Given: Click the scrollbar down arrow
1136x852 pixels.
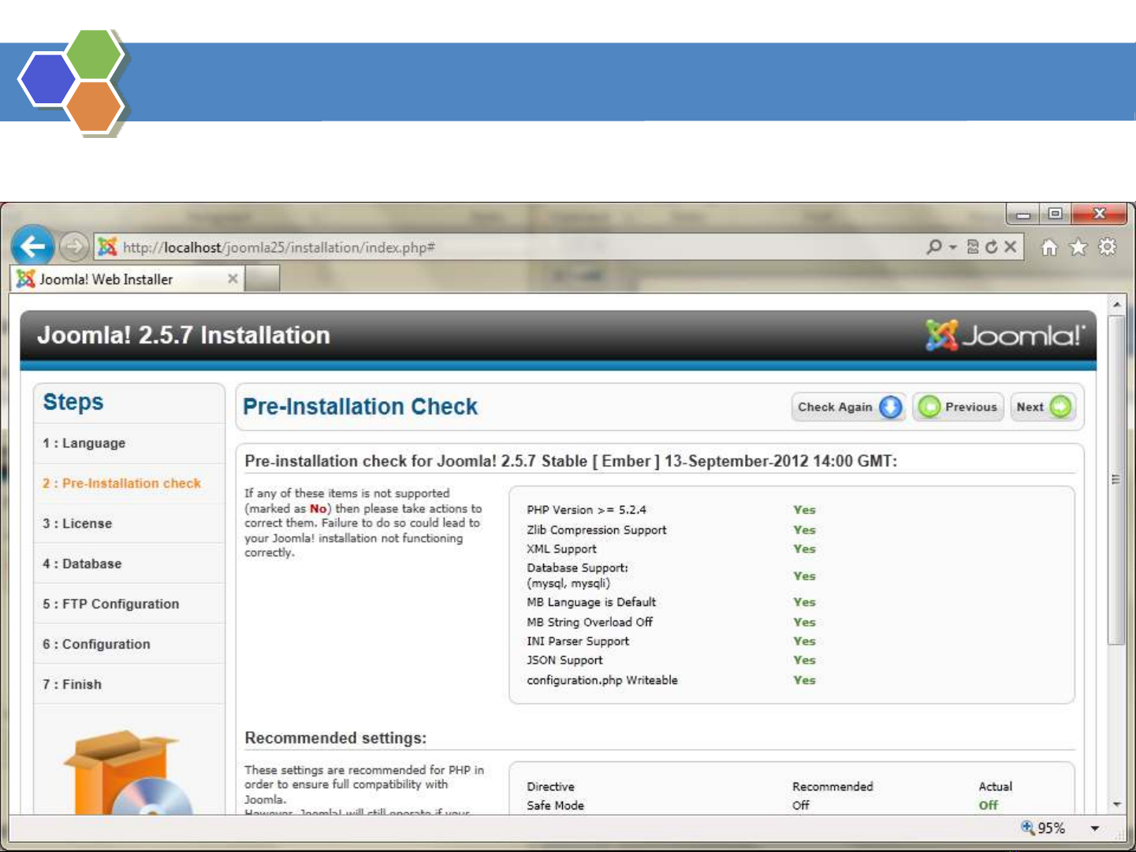Looking at the screenshot, I should pyautogui.click(x=1116, y=805).
